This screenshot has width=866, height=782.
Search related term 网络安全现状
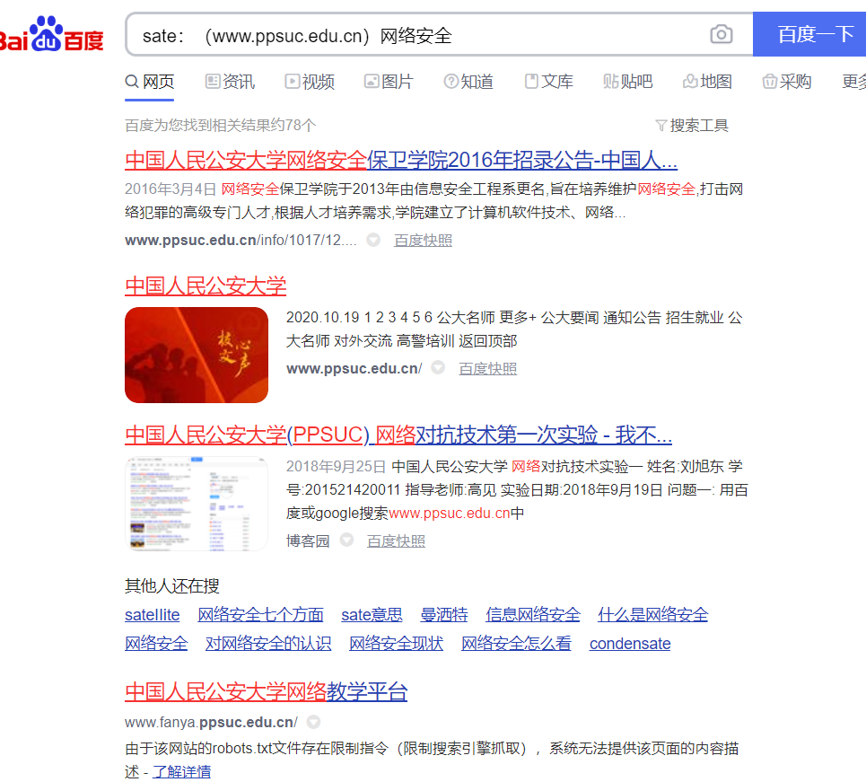coord(396,644)
